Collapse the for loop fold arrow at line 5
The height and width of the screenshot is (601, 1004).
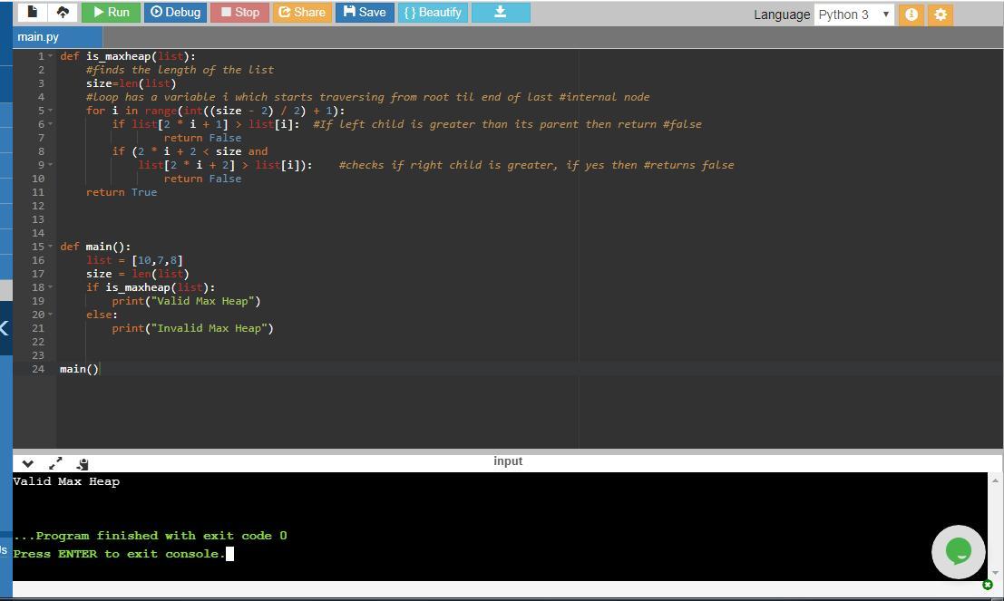coord(51,111)
